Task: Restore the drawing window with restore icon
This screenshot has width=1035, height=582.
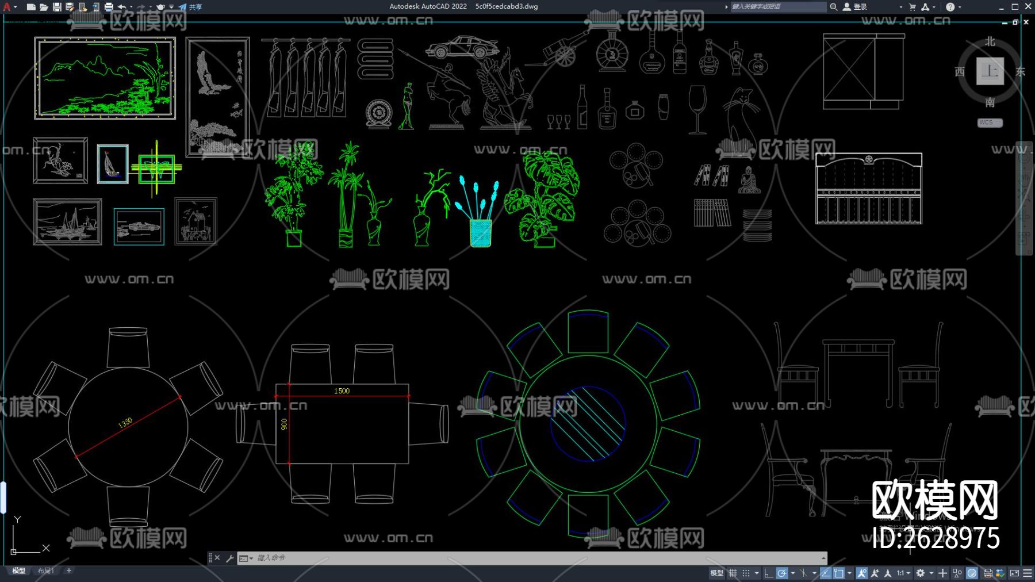Action: (1015, 22)
